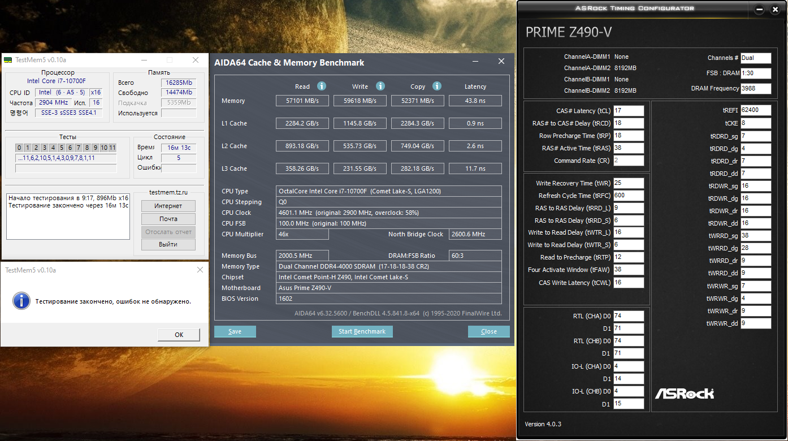Select the tWTR_L value field
This screenshot has width=788, height=441.
629,232
